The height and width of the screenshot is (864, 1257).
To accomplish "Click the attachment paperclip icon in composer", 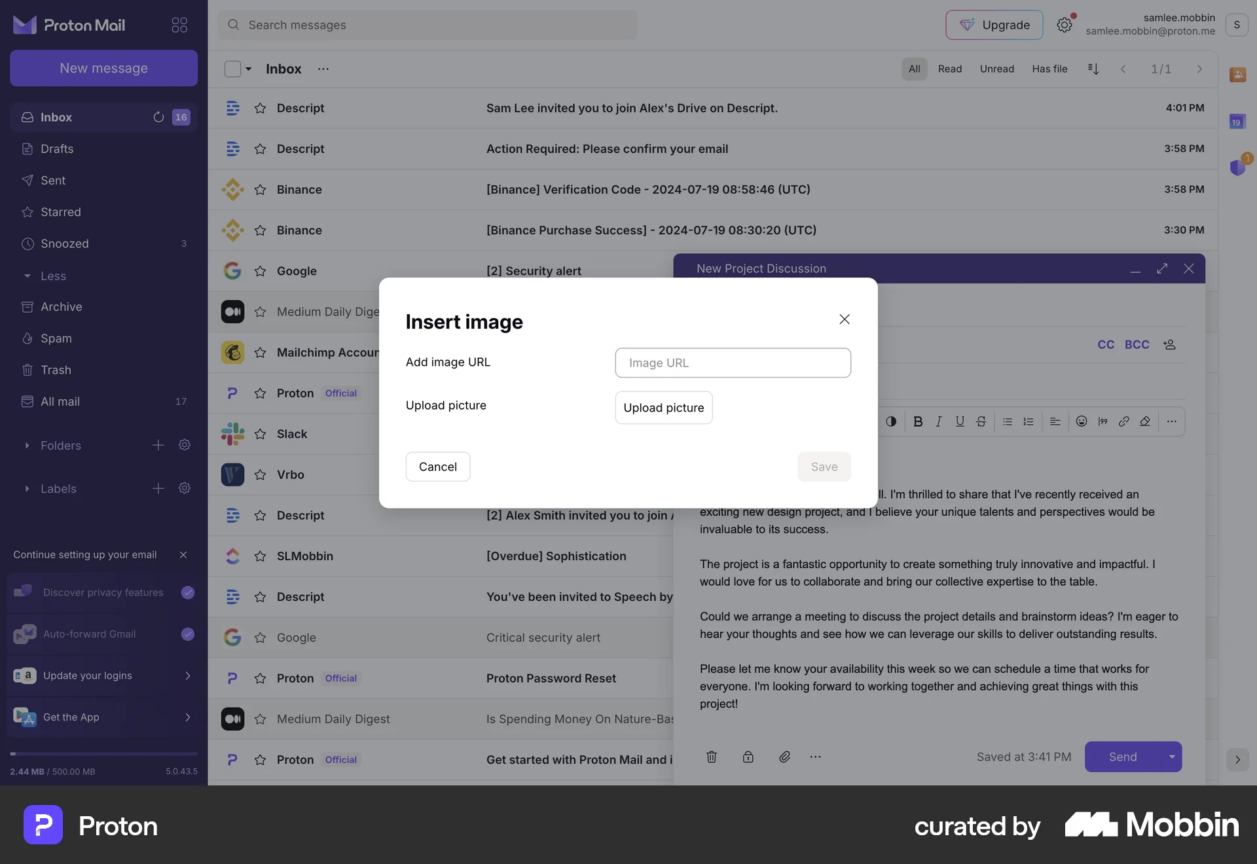I will pos(784,757).
